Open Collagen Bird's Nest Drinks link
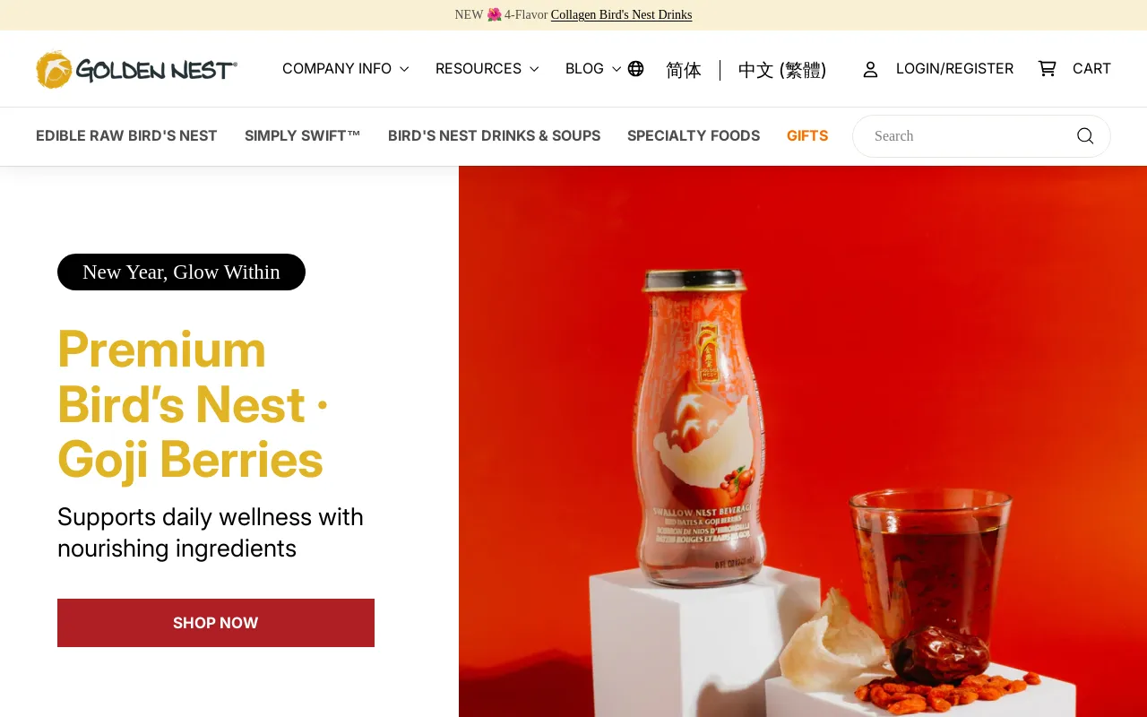This screenshot has width=1147, height=717. pos(621,15)
